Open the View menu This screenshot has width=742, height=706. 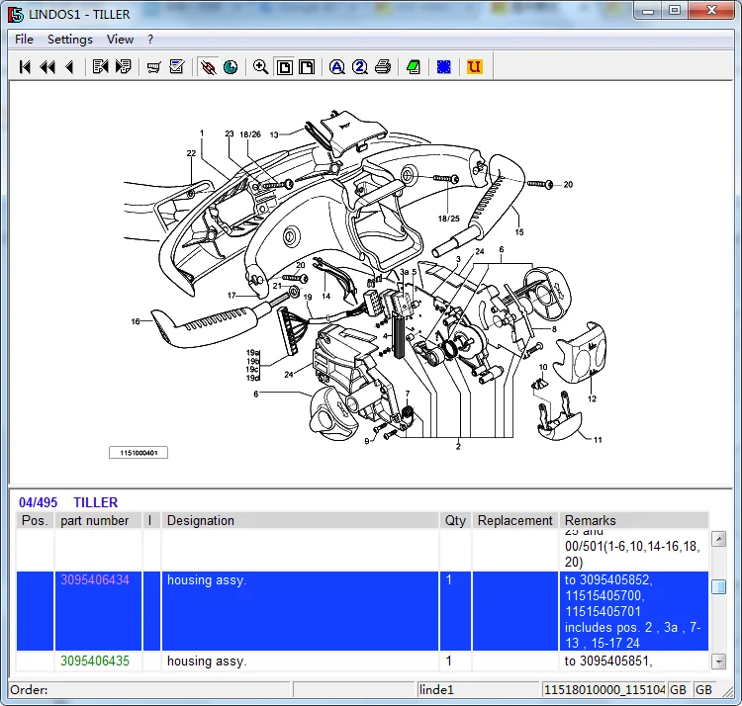coord(121,40)
